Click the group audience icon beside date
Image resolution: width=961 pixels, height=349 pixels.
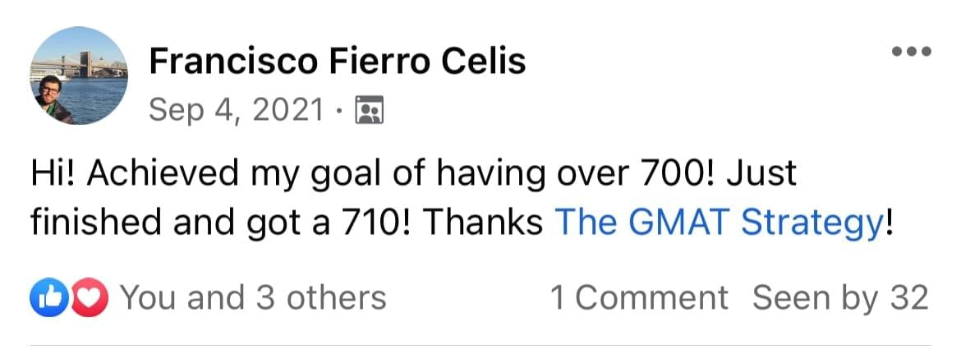pos(369,109)
